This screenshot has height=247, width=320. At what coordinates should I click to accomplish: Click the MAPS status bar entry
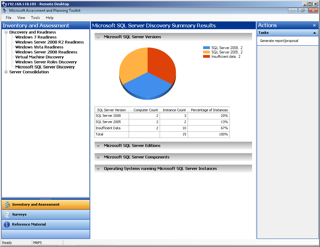[x=38, y=243]
